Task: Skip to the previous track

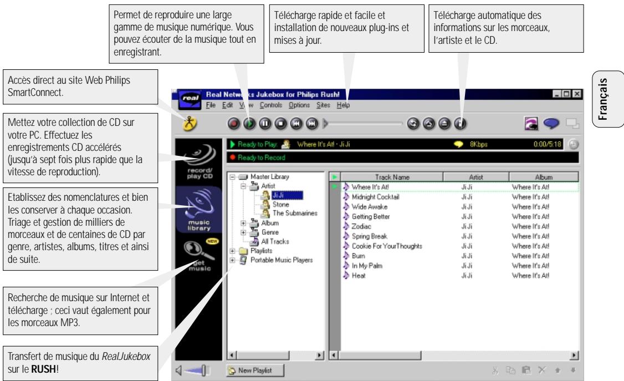Action: [296, 124]
